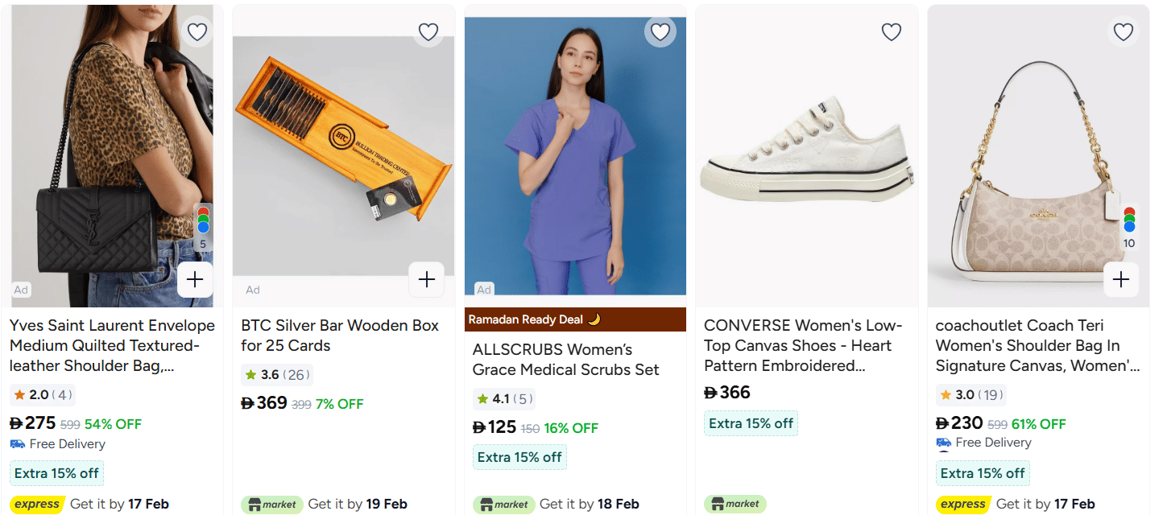Show color options for Yves Saint Laurent bag
Screen dimensions: 1167x515
tap(203, 228)
